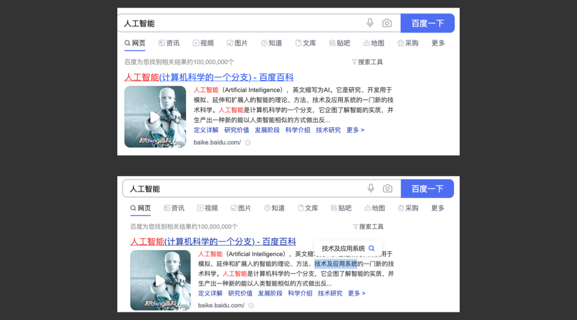Open 发展阶段 link in upper result
The height and width of the screenshot is (320, 577).
coord(267,130)
